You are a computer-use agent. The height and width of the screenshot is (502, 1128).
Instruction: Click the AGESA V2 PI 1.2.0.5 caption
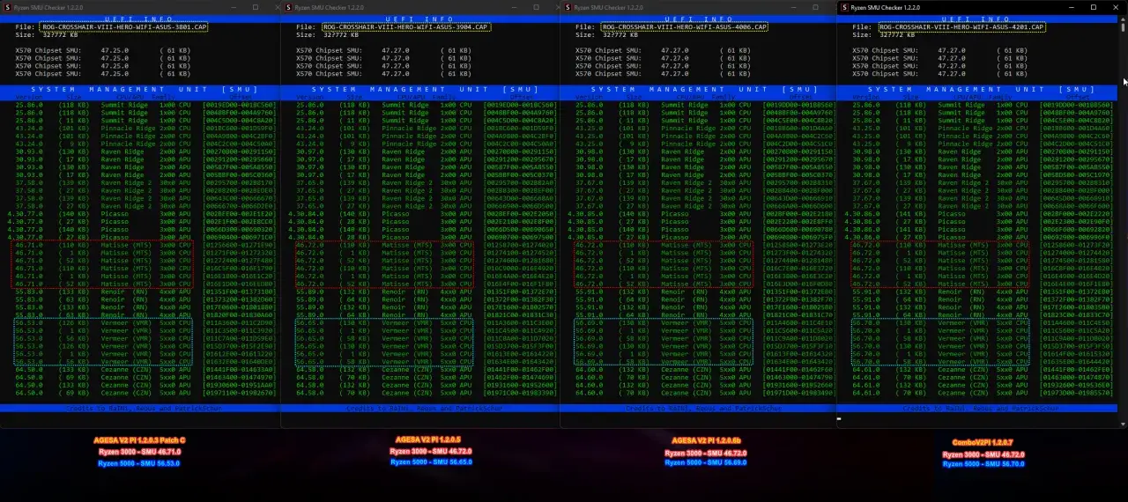point(428,439)
